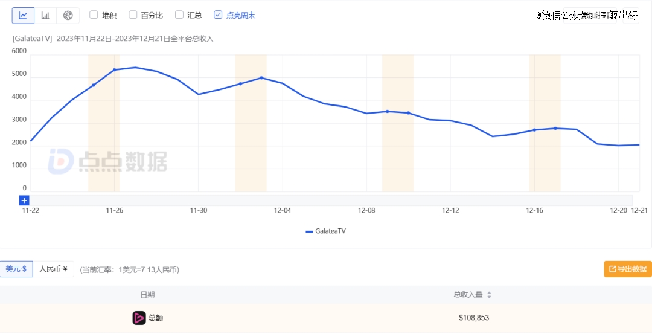Click the 11-22 x-axis label
The height and width of the screenshot is (334, 652).
click(x=30, y=210)
